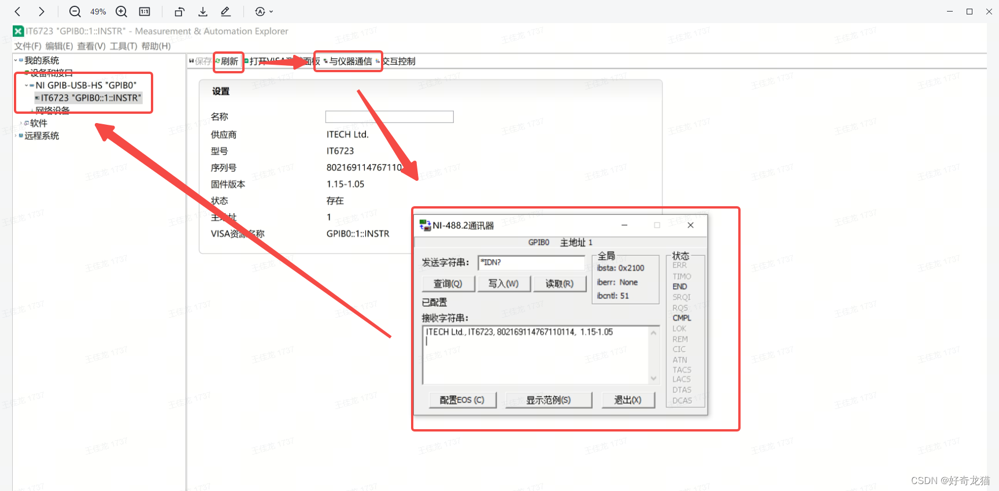The image size is (999, 491).
Task: Minimize the NI-488.2通讯器 dialog
Action: 624,225
